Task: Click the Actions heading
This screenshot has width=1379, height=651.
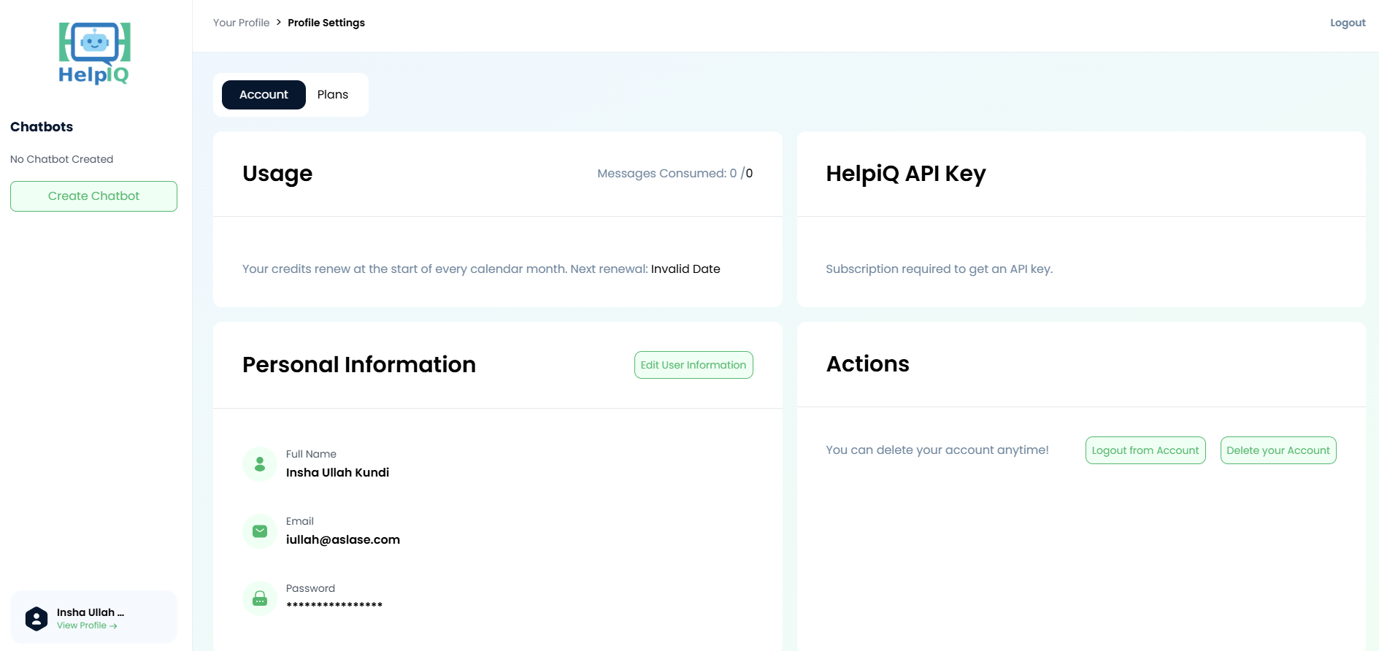Action: [x=868, y=363]
